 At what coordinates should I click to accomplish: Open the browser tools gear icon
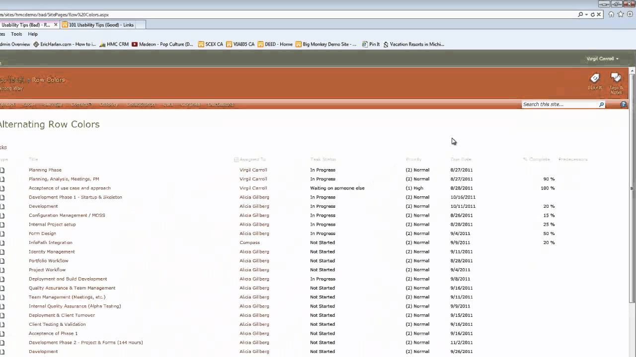pos(630,14)
